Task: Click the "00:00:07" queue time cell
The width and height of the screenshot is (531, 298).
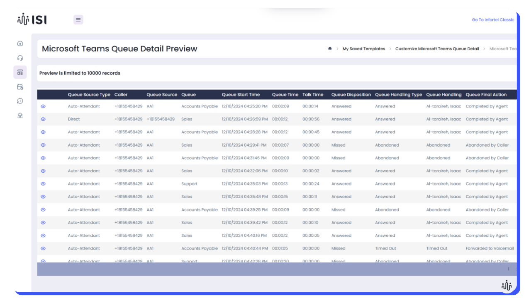Action: click(x=280, y=145)
